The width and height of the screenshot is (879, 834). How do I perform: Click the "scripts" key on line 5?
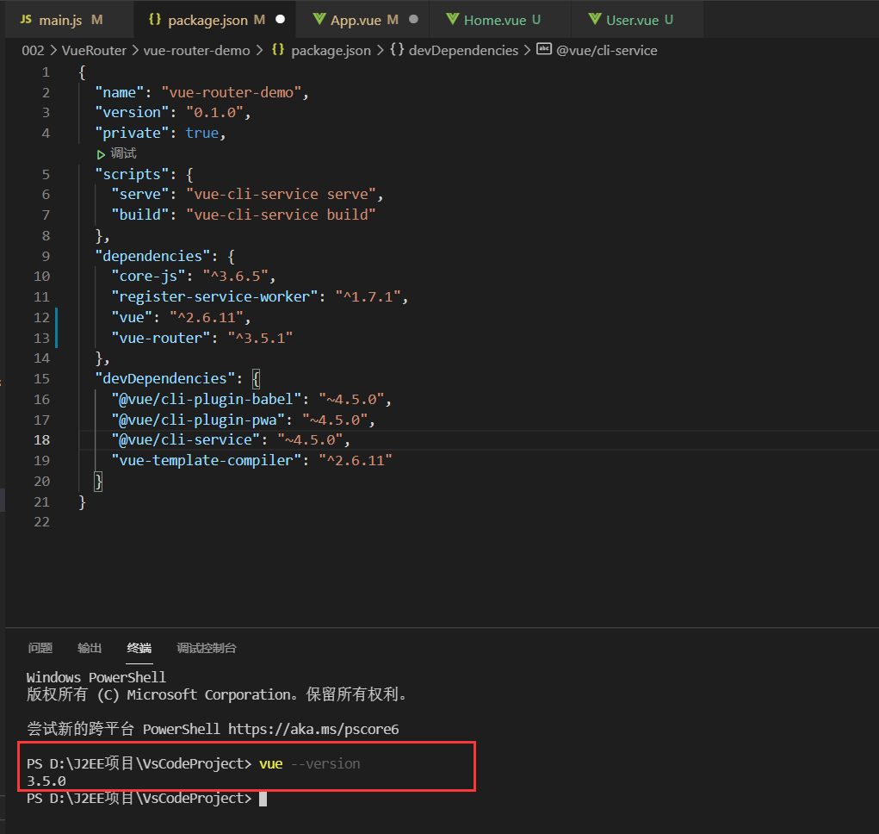[x=132, y=174]
